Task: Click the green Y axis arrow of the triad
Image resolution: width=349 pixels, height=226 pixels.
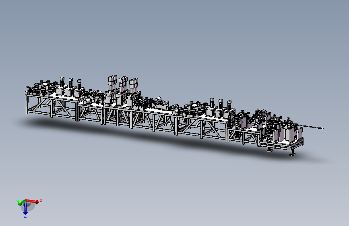Action: [x=21, y=202]
